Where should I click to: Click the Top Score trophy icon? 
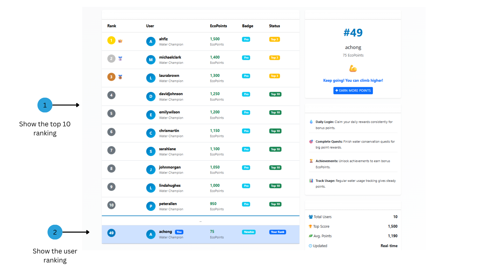point(311,226)
